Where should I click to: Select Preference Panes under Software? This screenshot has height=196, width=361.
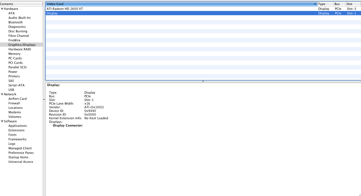tap(21, 153)
